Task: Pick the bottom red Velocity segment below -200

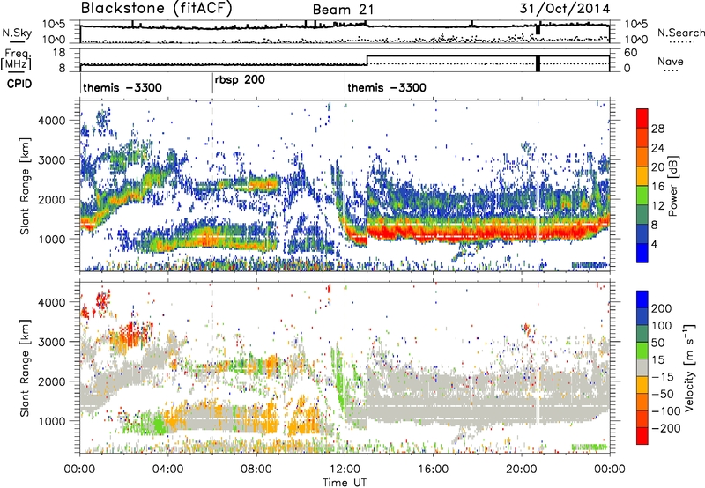Action: (642, 436)
